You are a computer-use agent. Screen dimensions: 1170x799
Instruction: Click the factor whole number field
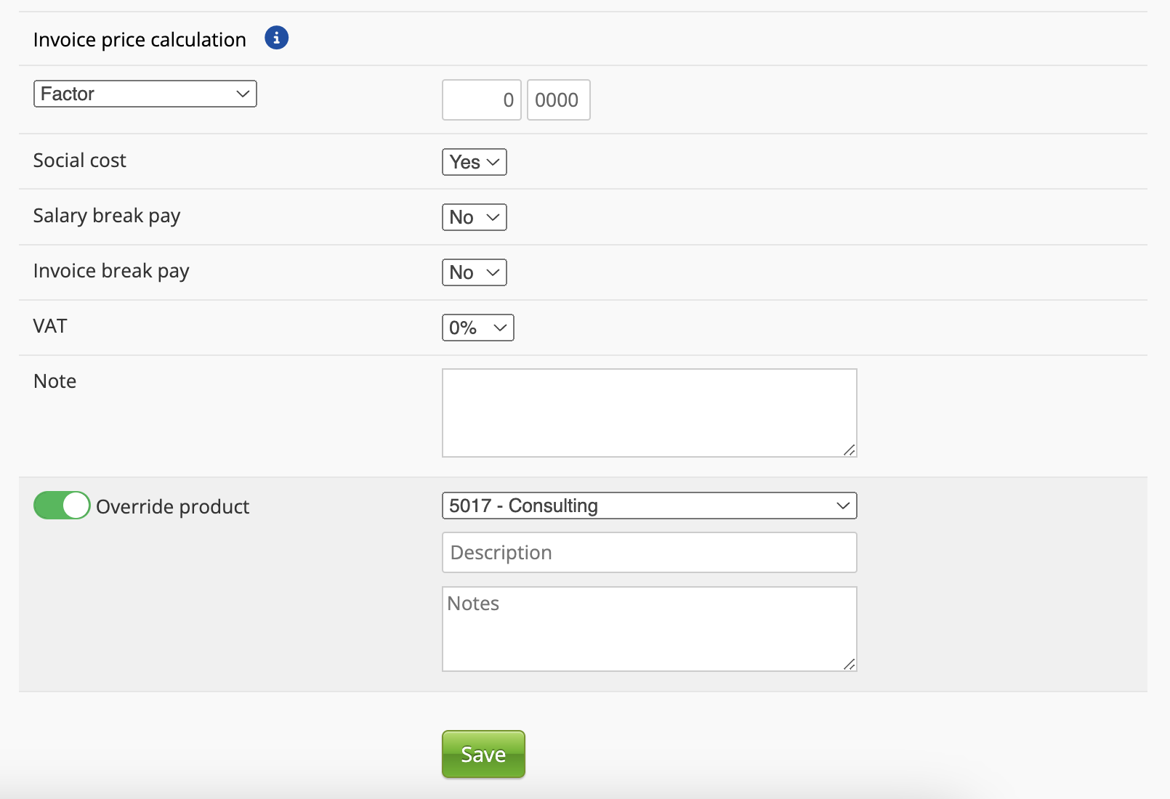coord(481,100)
